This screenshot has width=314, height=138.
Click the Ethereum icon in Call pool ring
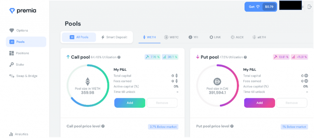point(88,81)
